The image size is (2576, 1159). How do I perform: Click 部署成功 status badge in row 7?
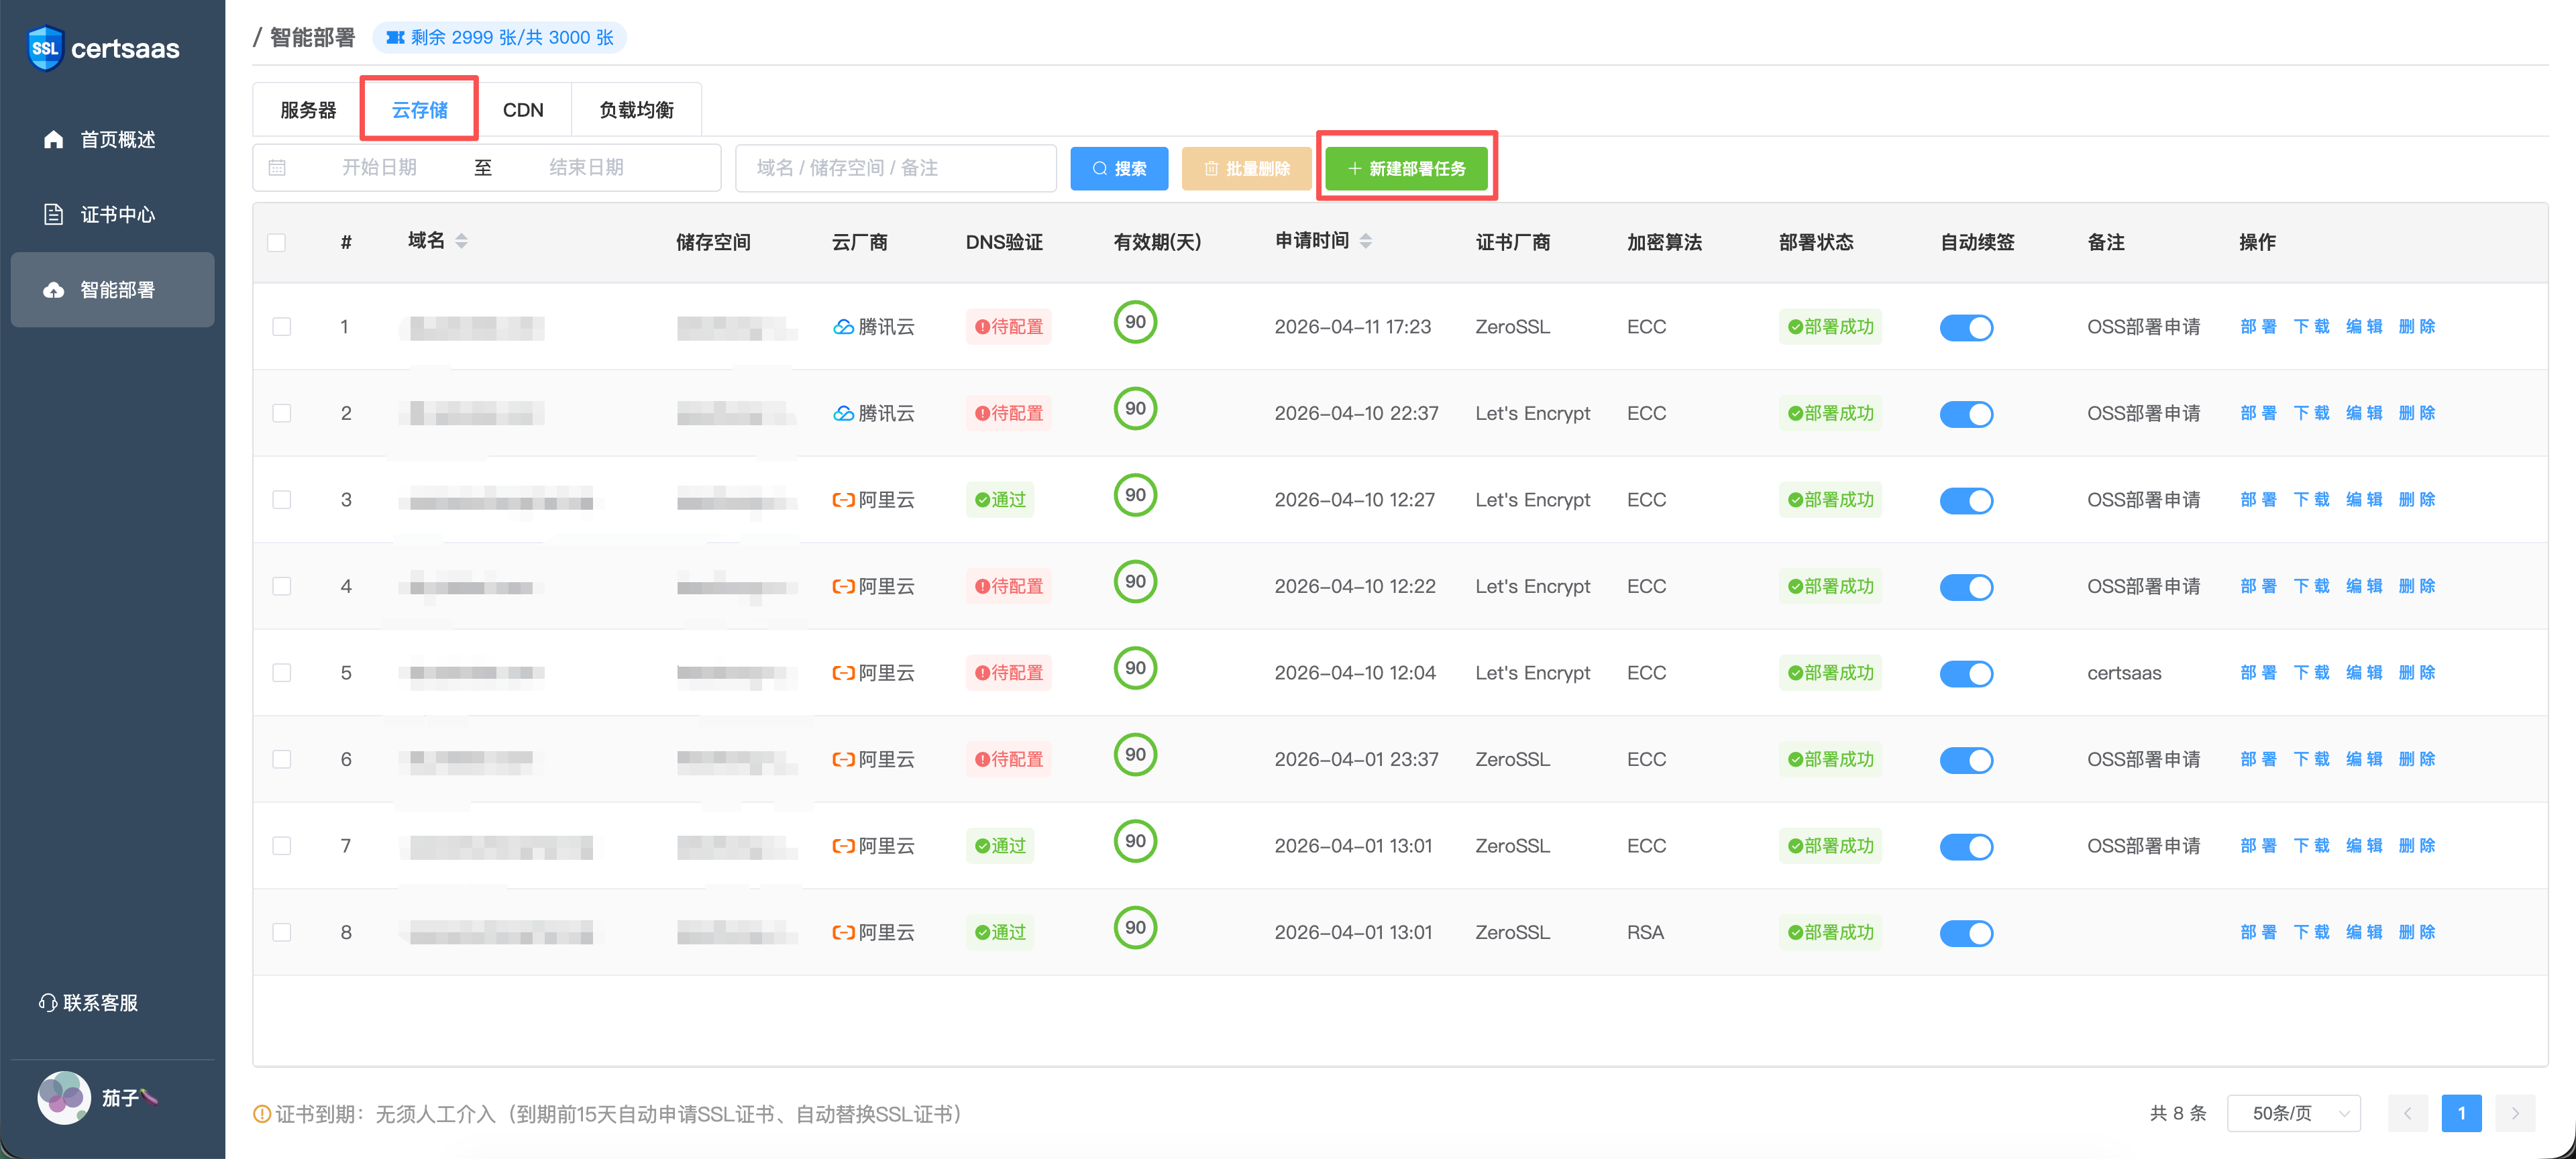(x=1829, y=846)
